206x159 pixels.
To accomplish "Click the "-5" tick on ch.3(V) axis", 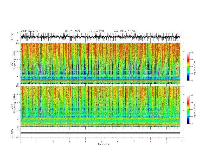I will click(18, 137).
